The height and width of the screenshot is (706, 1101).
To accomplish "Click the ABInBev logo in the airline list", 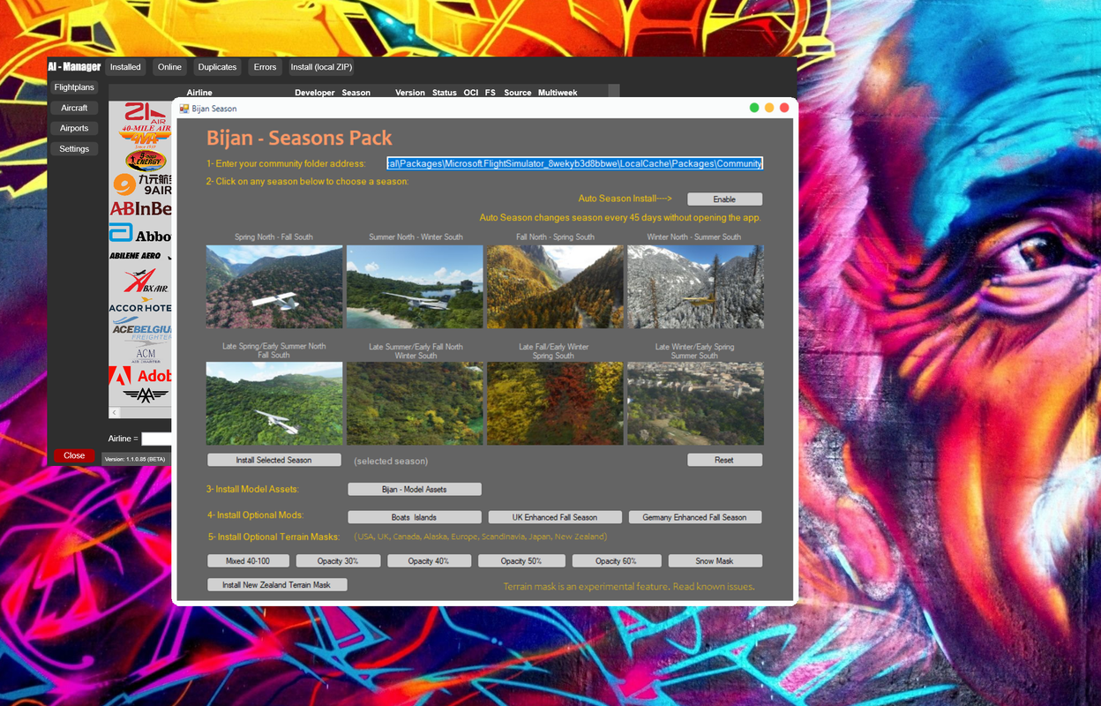I will pyautogui.click(x=141, y=209).
